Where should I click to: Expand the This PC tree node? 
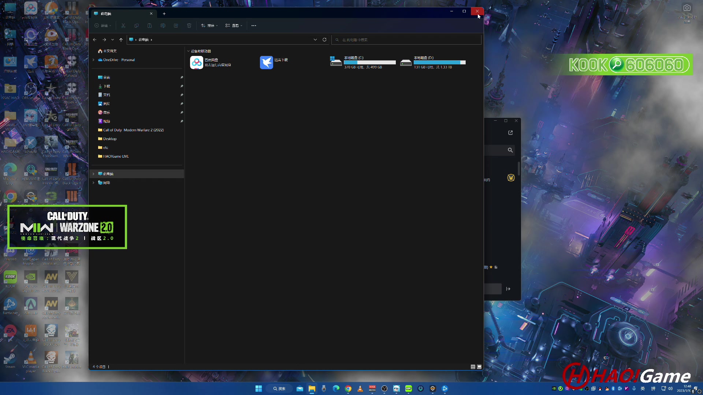(93, 174)
